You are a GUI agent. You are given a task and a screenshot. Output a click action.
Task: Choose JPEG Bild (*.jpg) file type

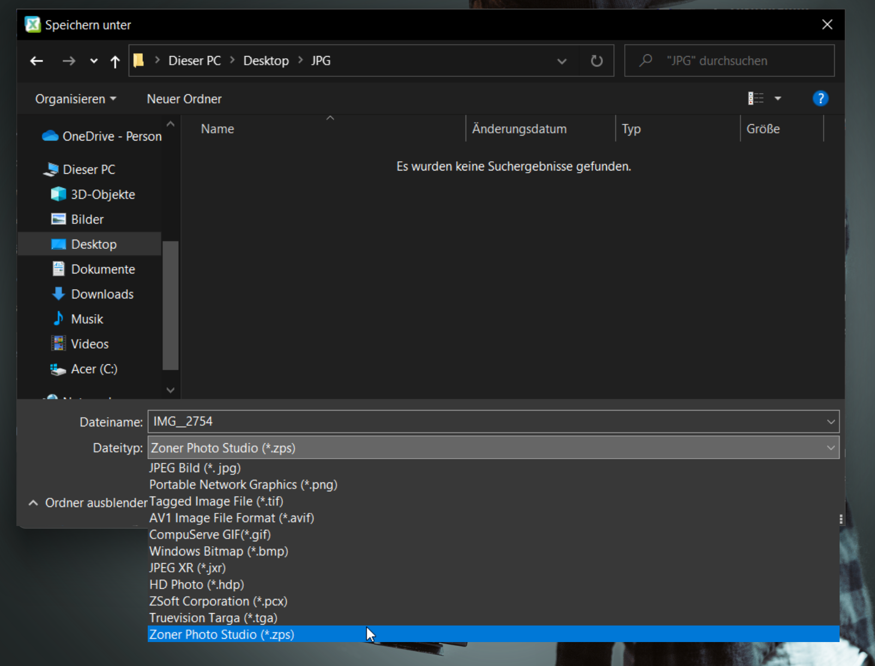click(493, 468)
